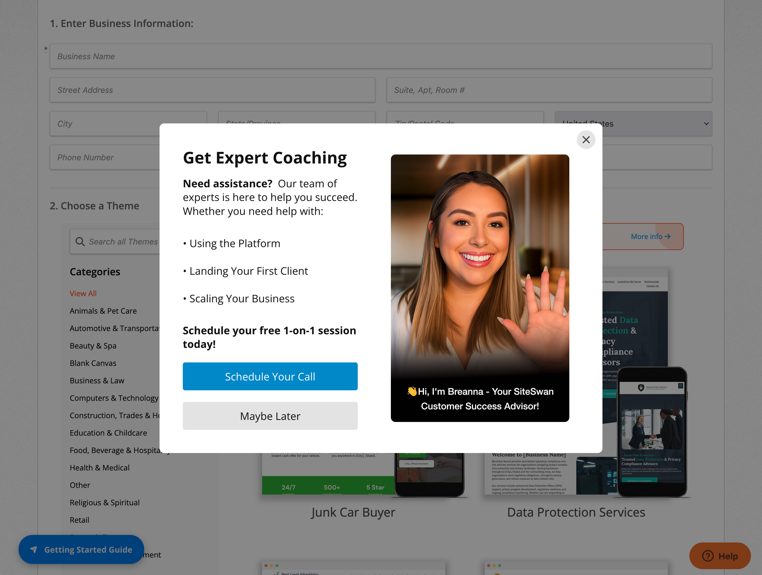Select Automotive & Transportation category

[115, 328]
